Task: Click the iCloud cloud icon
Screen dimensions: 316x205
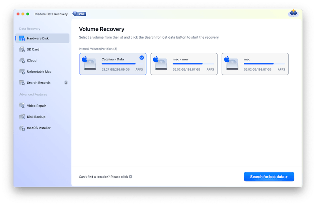Action: pyautogui.click(x=22, y=60)
